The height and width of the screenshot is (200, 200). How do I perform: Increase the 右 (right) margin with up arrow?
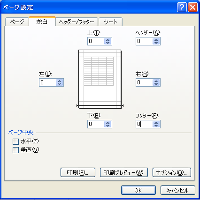coord(156,81)
